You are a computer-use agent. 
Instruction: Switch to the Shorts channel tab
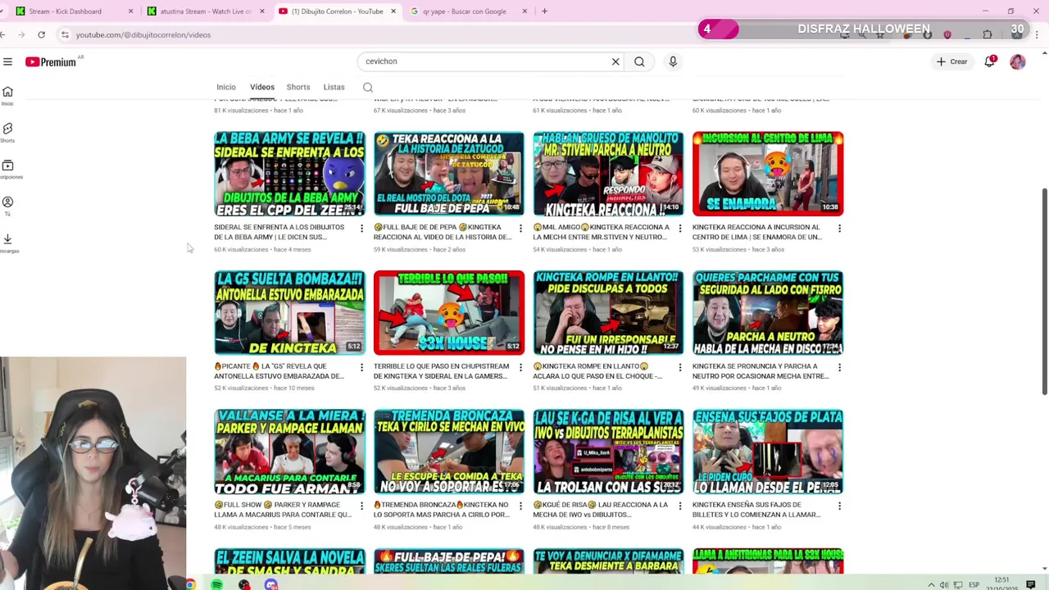coord(298,87)
